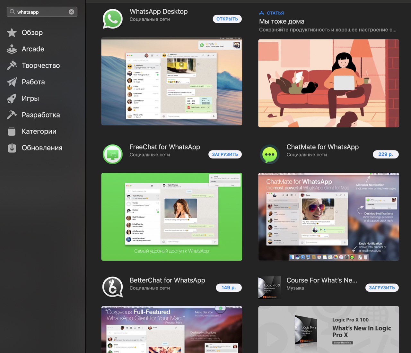Viewport: 411px width, 353px height.
Task: Click the Творчество paintbrush icon
Action: click(x=12, y=65)
